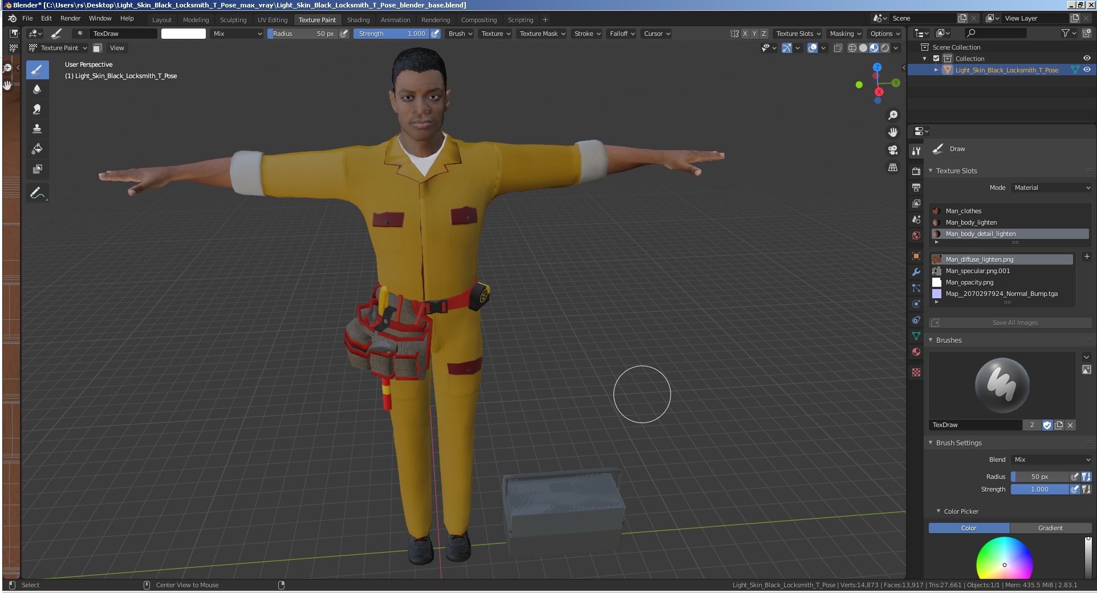
Task: Click the white brush color swatch
Action: click(183, 34)
